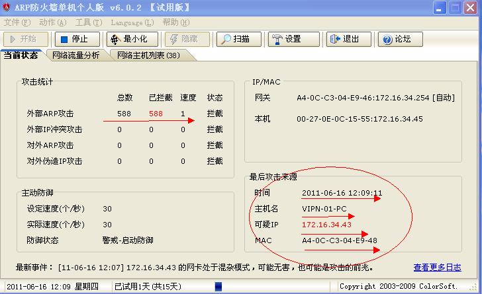Click the attack time 2011-06-16 12:09:11

(342, 193)
